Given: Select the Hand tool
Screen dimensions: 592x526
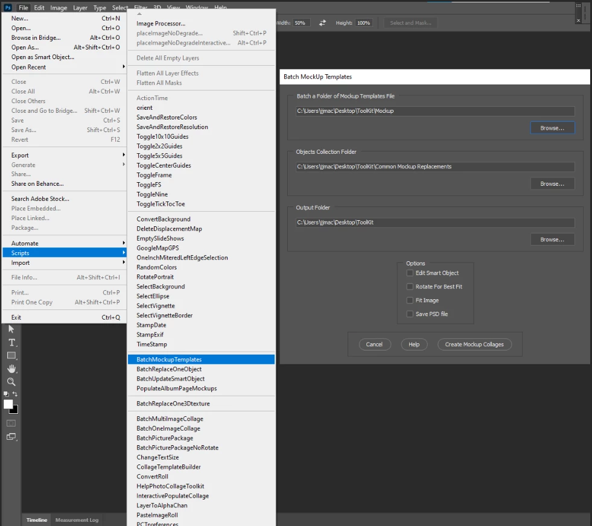Looking at the screenshot, I should coord(11,369).
